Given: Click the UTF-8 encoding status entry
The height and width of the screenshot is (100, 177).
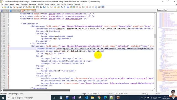Looking at the screenshot, I should (x=158, y=94).
